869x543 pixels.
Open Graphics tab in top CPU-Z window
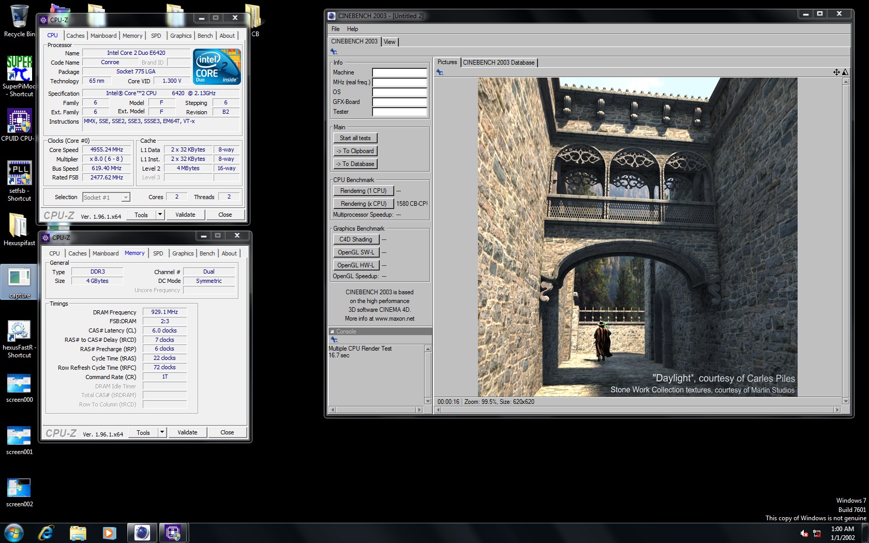[181, 36]
